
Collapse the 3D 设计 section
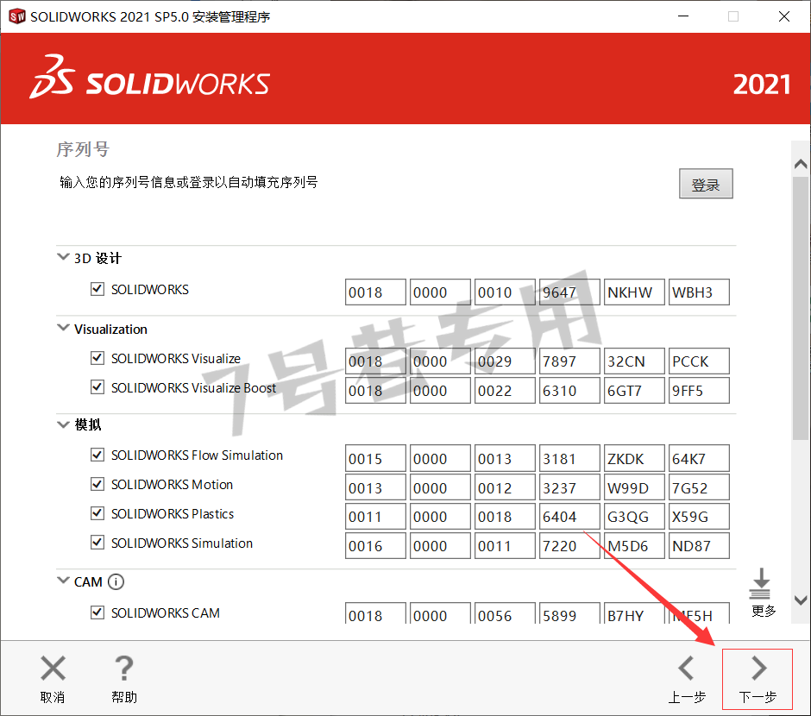[63, 257]
